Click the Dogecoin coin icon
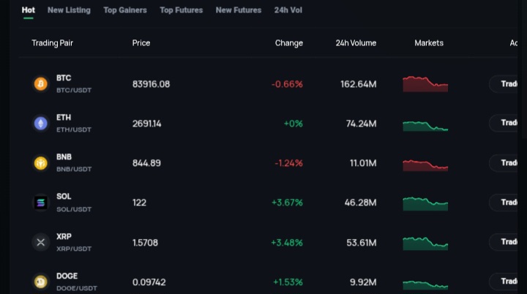The image size is (527, 294). pyautogui.click(x=41, y=282)
